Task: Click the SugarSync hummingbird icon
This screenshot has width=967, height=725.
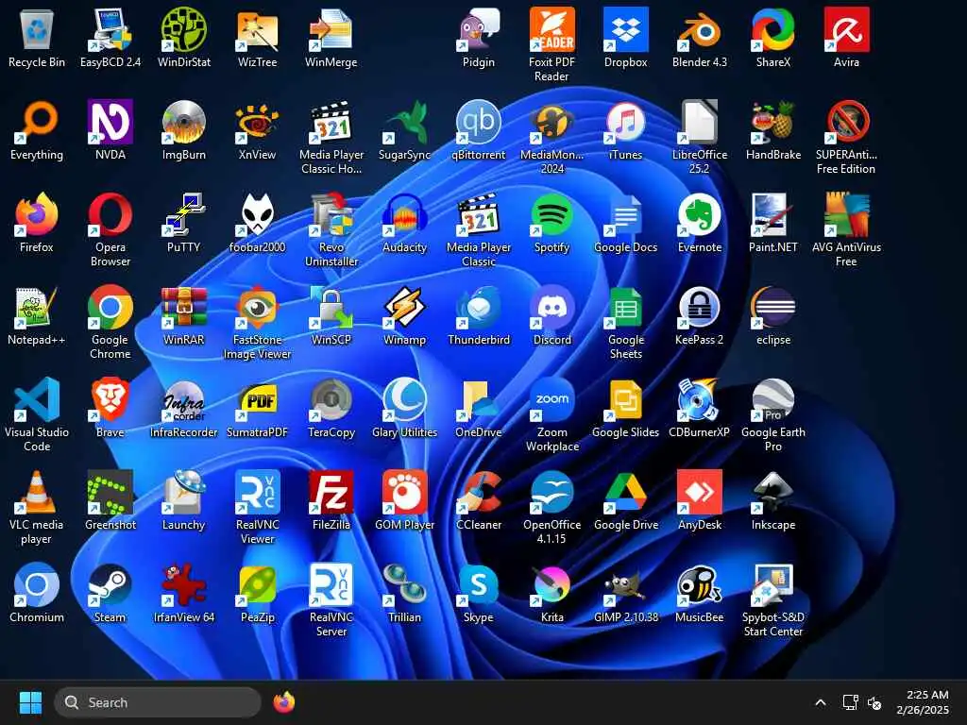Action: 404,122
